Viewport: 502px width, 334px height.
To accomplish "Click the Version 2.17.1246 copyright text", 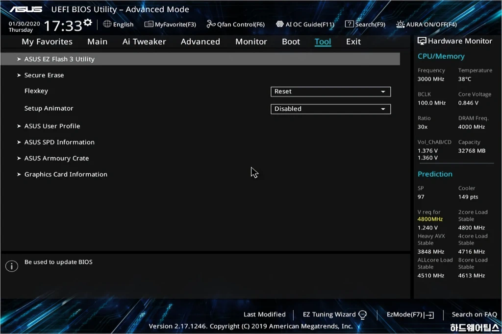I will (x=251, y=326).
